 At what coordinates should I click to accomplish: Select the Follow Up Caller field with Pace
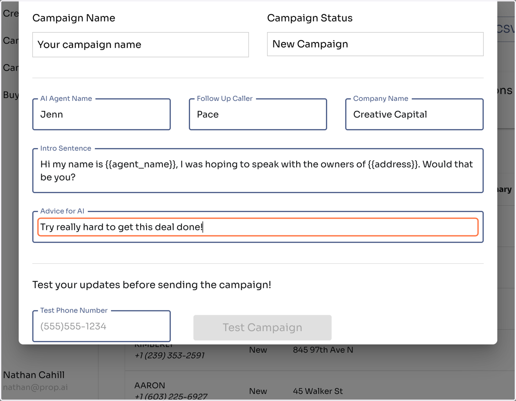(258, 114)
